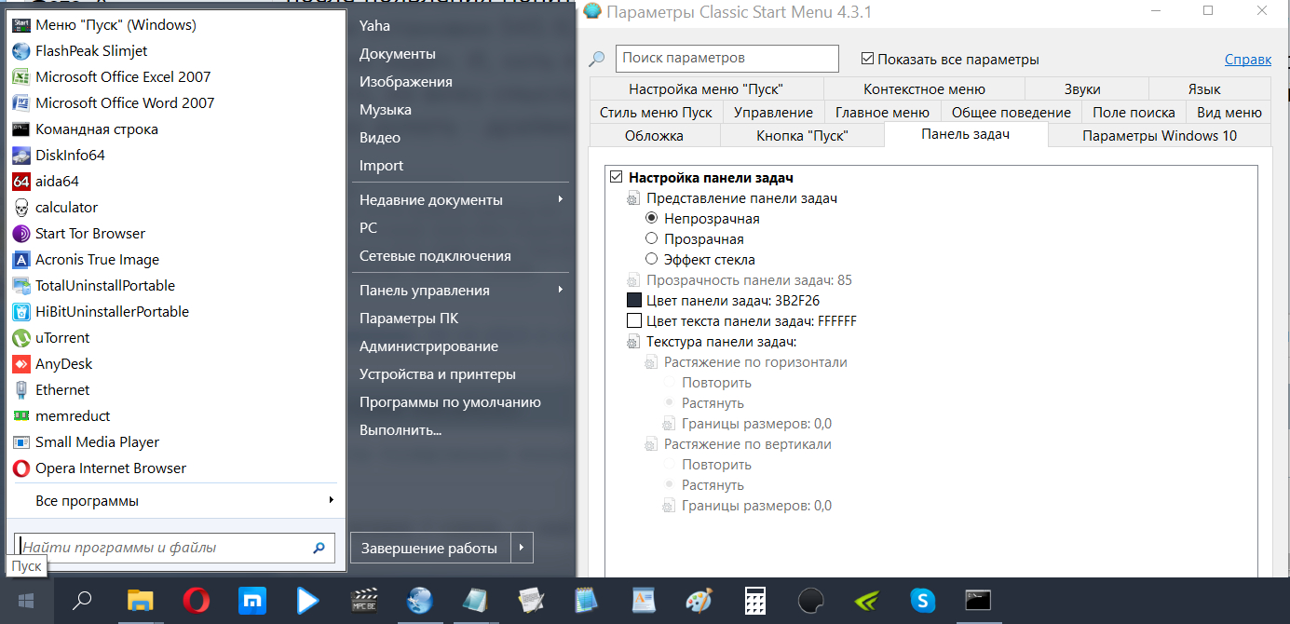Viewport: 1290px width, 624px height.
Task: Select Прозрачная radio option
Action: [x=652, y=239]
